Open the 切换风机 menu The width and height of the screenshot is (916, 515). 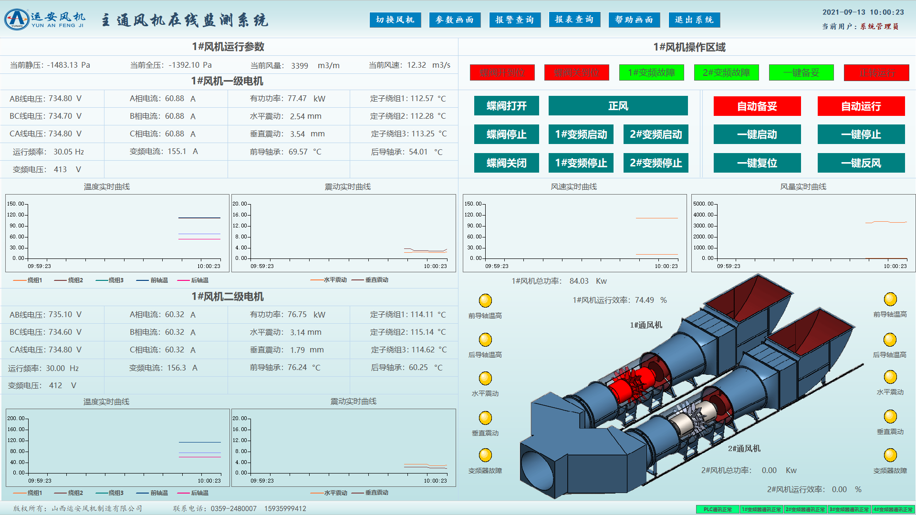[395, 20]
